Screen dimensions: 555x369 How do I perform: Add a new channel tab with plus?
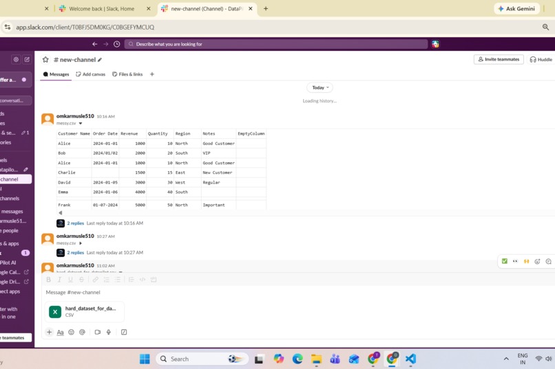(x=152, y=74)
